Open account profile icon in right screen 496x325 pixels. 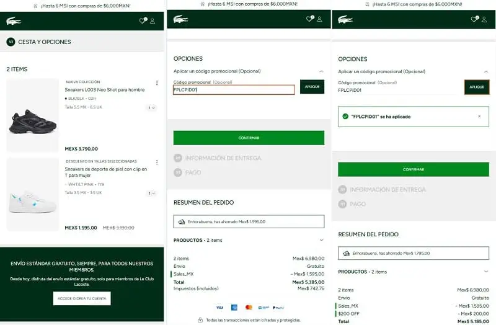(x=484, y=20)
